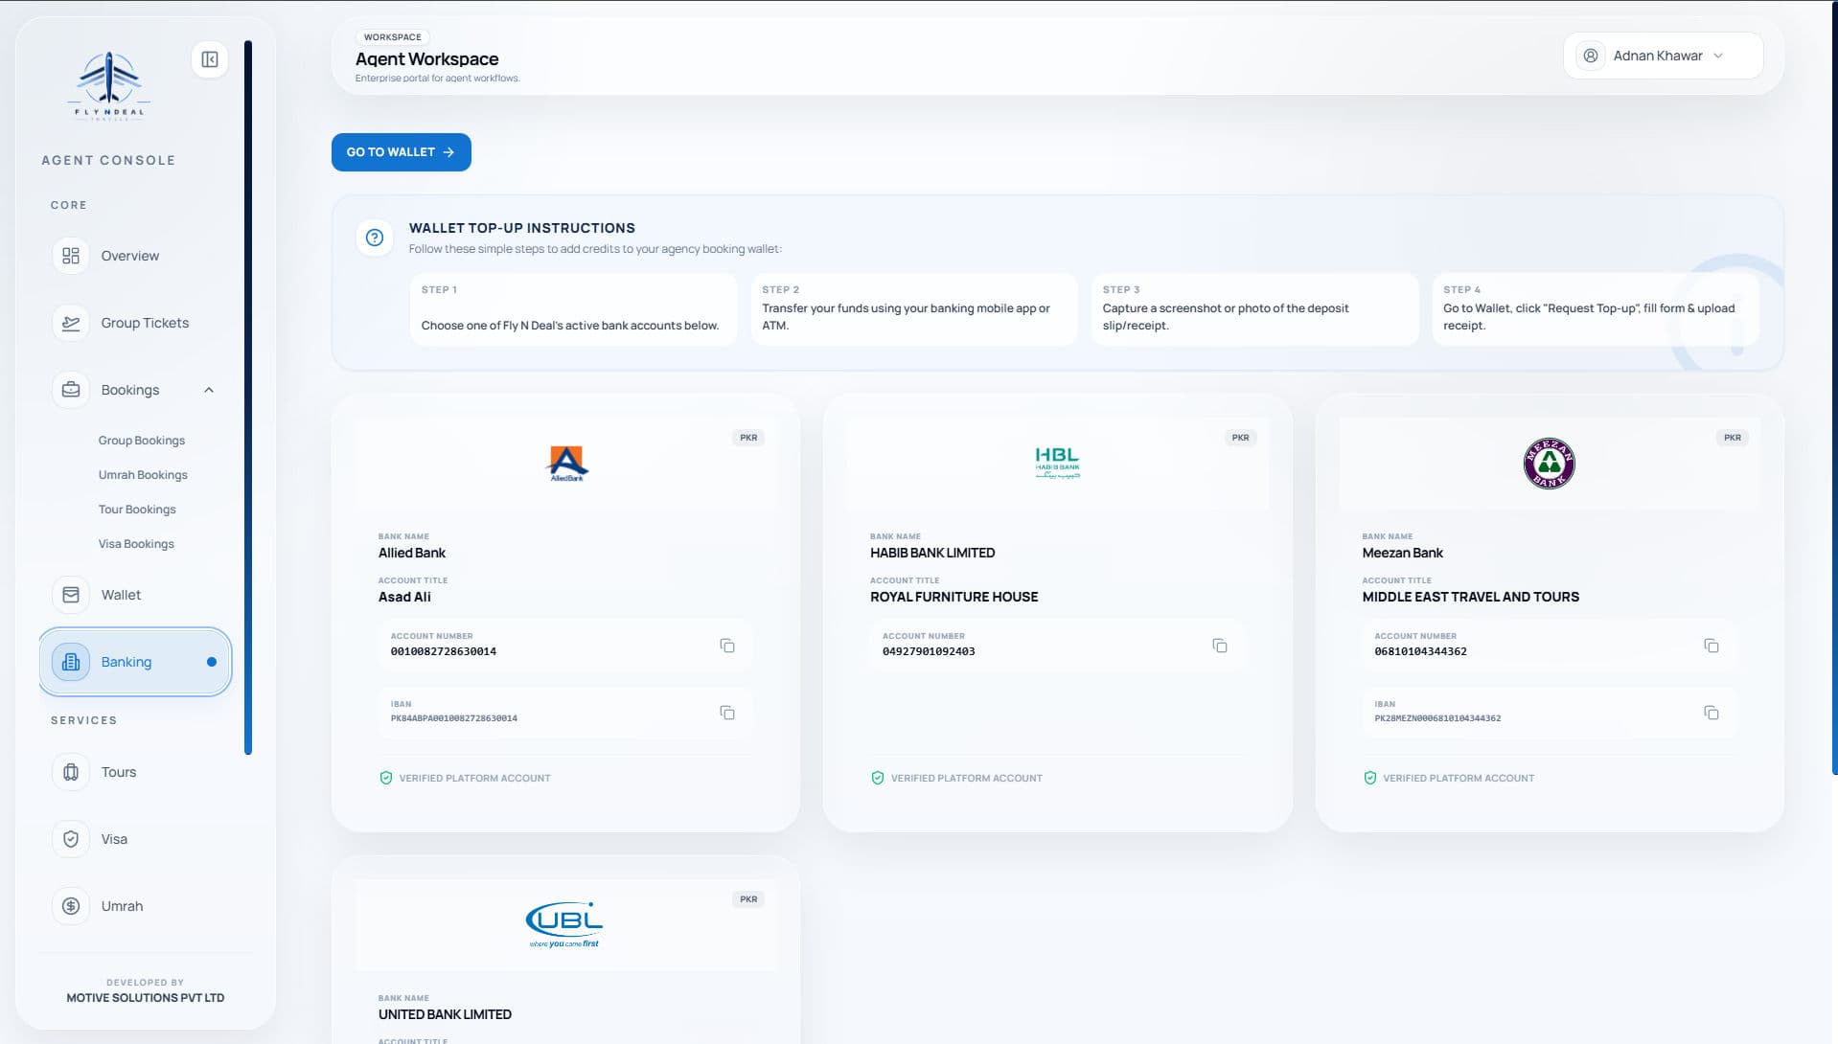Click the title MIDDLE EAST TRAVEL AND TOURS

pyautogui.click(x=1471, y=597)
